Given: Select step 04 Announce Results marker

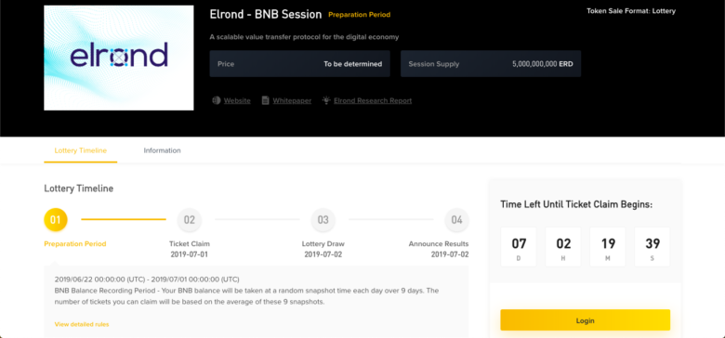Looking at the screenshot, I should pyautogui.click(x=456, y=220).
